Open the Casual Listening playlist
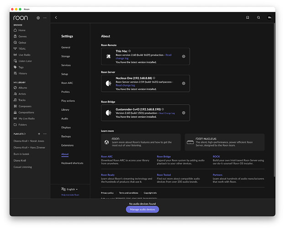 (22, 167)
